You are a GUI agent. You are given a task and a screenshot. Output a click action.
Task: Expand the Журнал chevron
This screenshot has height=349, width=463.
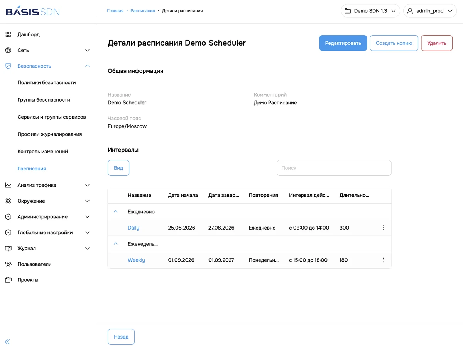coord(87,249)
